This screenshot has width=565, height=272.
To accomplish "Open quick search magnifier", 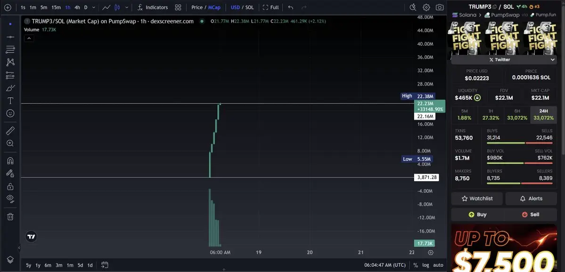I will point(413,7).
